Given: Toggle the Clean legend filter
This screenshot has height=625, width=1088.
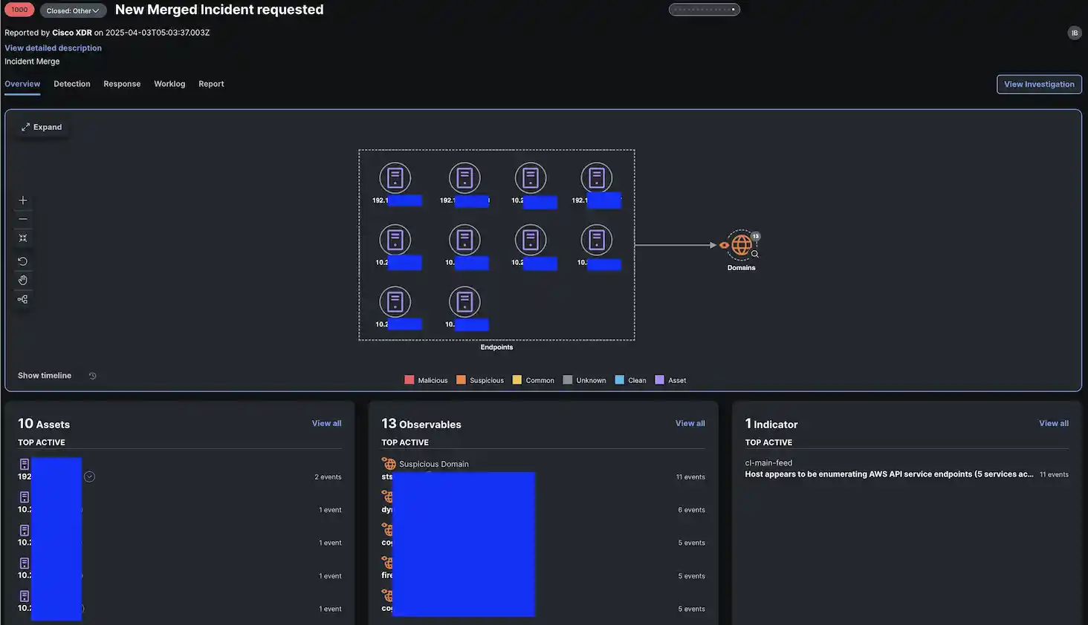Looking at the screenshot, I should point(630,380).
